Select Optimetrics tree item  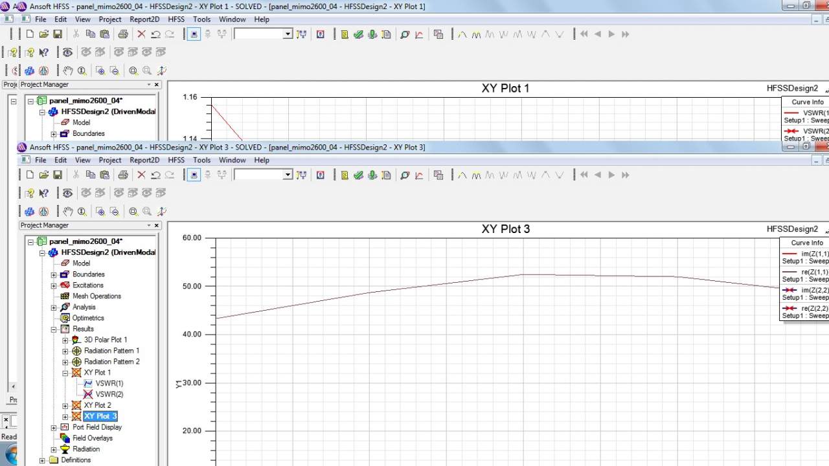(x=88, y=318)
